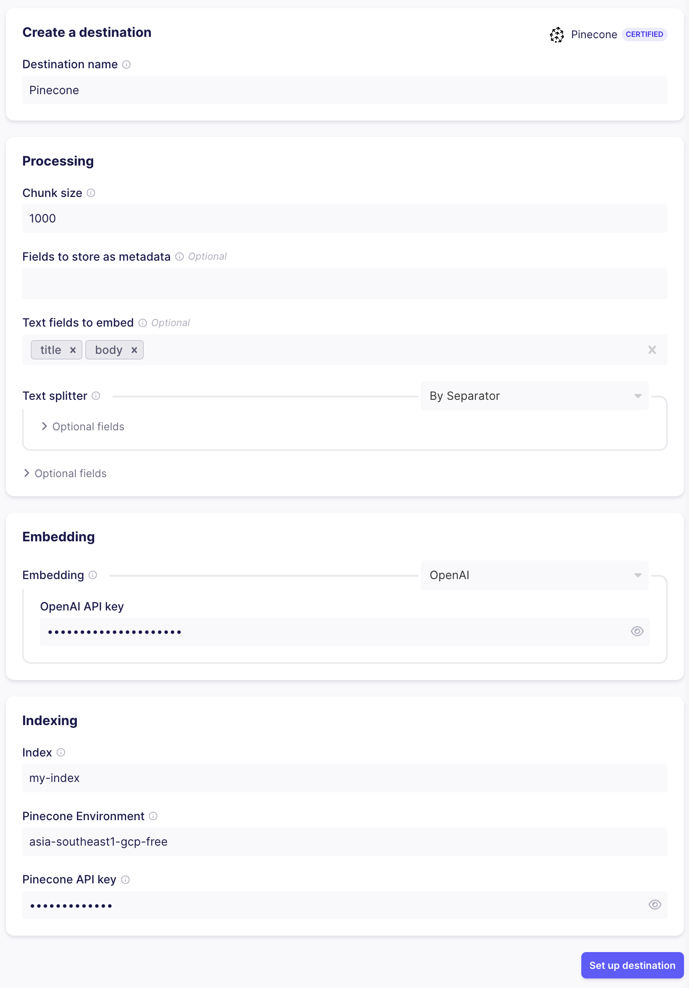Click the Embedding info icon
Viewport: 689px width, 988px height.
tap(92, 575)
